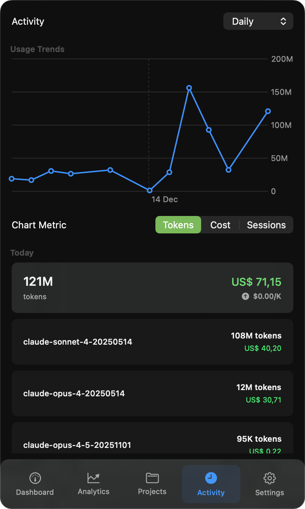Click the 12M tokens value
The height and width of the screenshot is (509, 305).
click(x=259, y=387)
